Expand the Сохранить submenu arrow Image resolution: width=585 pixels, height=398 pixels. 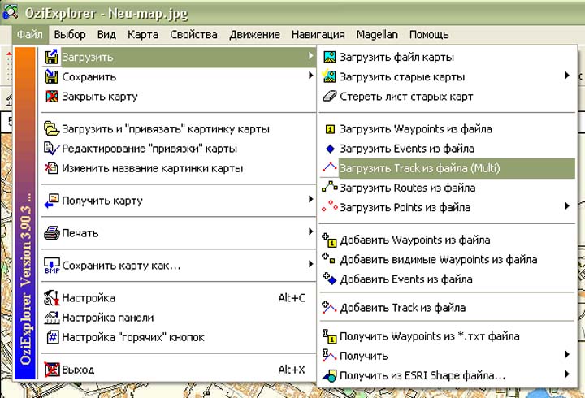310,76
